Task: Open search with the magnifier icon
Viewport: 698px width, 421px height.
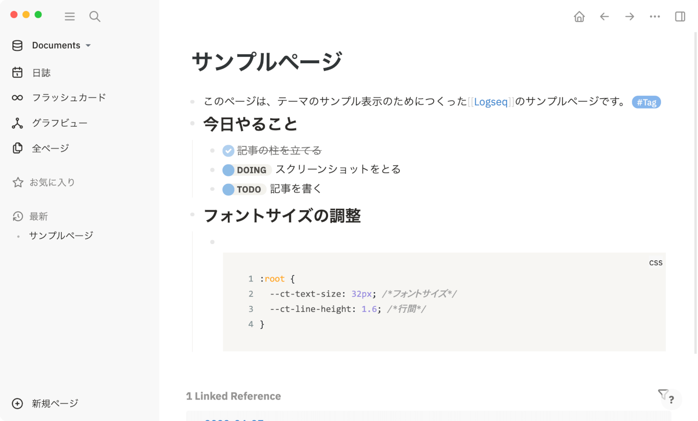Action: point(95,16)
